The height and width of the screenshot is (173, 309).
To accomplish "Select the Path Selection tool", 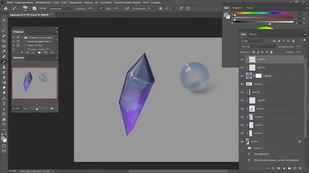I will tap(4, 109).
